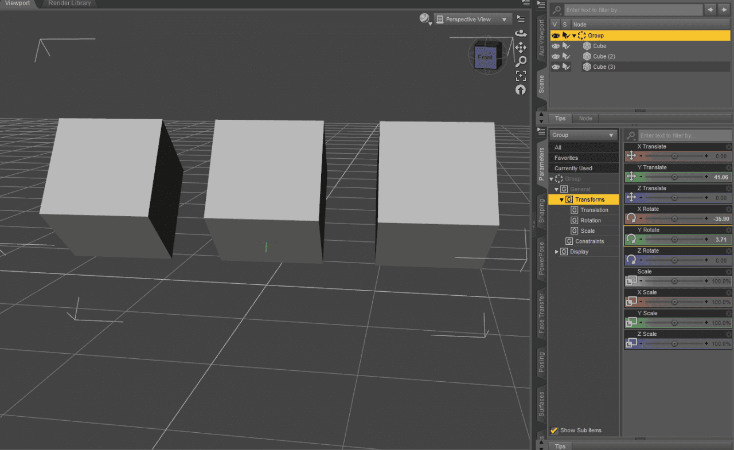734x450 pixels.
Task: Uncheck the Show Sub Items checkbox
Action: click(554, 431)
